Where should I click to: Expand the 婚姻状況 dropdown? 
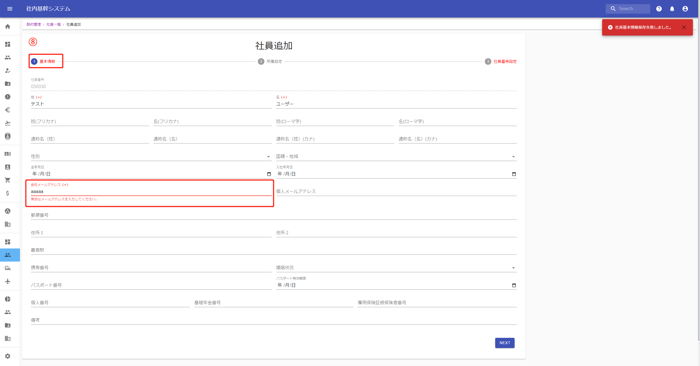tap(396, 268)
